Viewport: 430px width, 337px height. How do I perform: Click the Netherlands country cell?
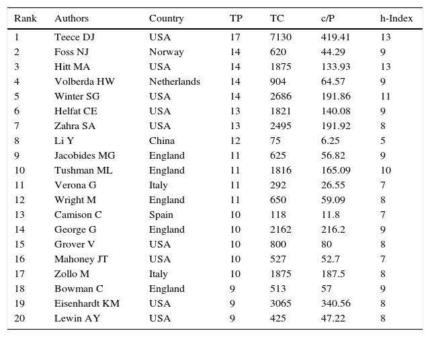point(175,82)
